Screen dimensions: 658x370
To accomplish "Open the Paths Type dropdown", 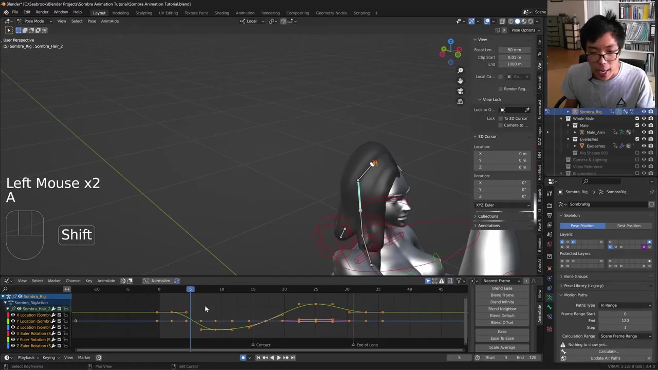I will tap(625, 305).
